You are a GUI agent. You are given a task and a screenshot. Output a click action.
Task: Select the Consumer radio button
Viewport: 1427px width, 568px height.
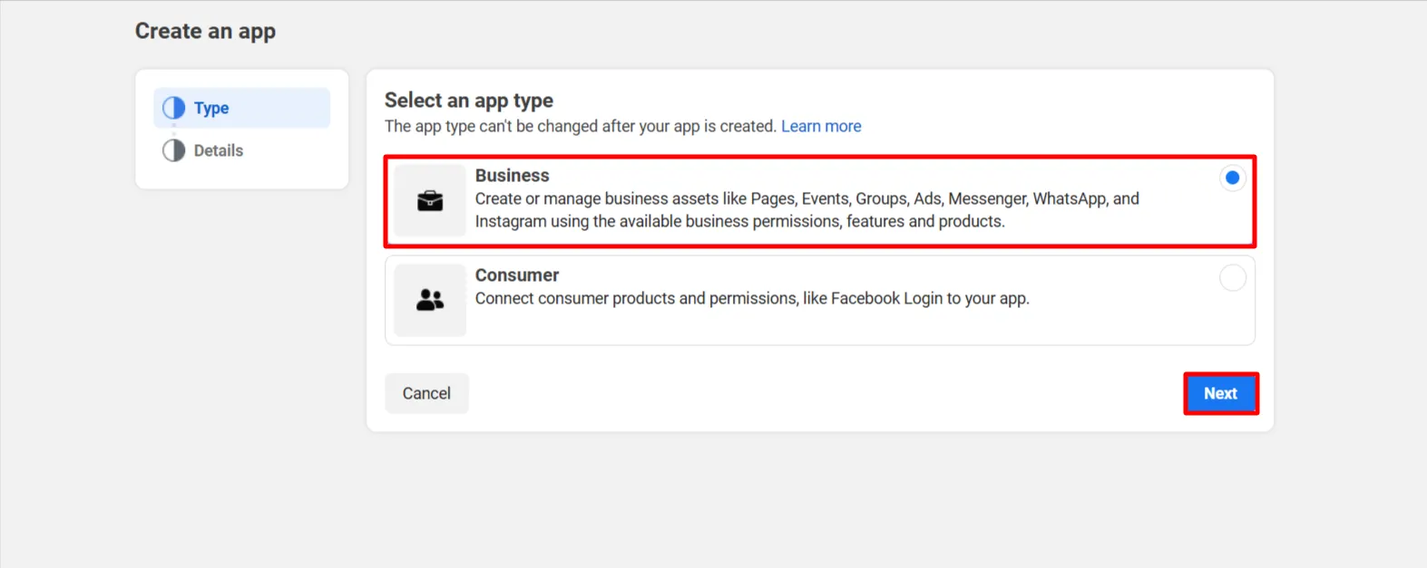(x=1232, y=277)
